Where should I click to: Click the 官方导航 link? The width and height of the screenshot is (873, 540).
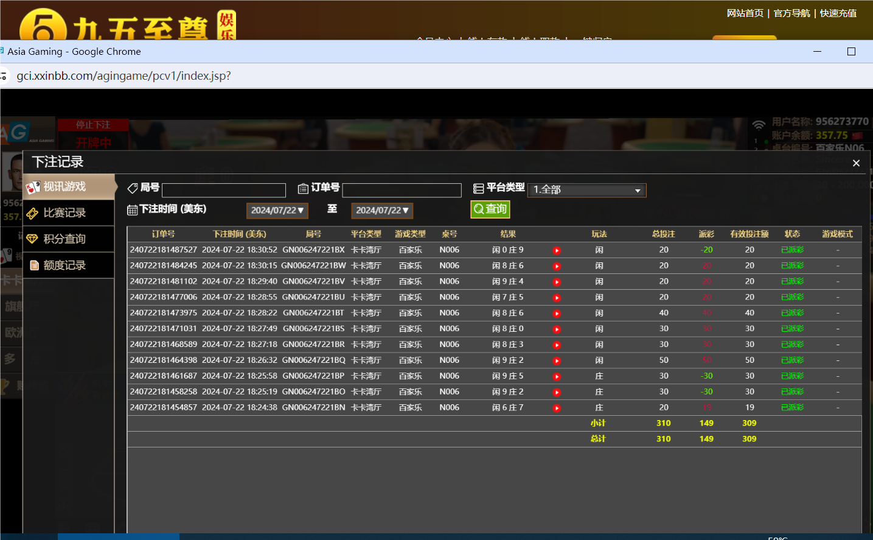point(791,13)
